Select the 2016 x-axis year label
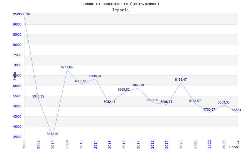This screenshot has height=150, width=241. pyautogui.click(x=124, y=145)
